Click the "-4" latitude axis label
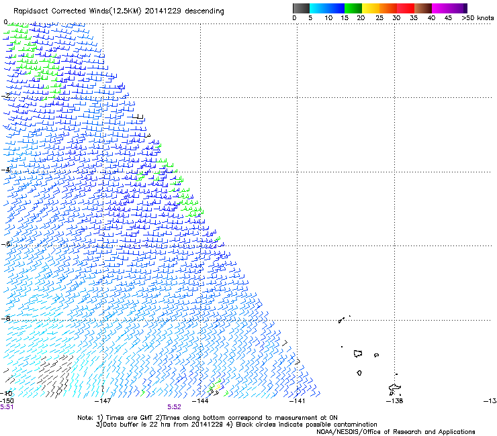This screenshot has height=436, width=497. tap(5, 170)
